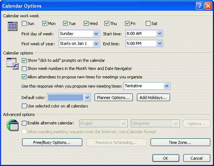The height and width of the screenshot is (166, 214).
Task: Open Planner Options button
Action: coord(113,97)
